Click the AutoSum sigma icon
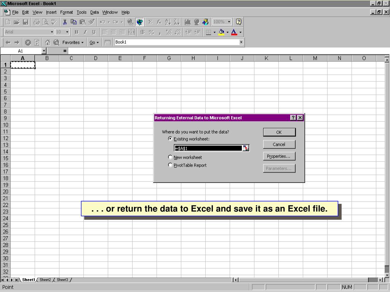390x292 pixels. (150, 22)
